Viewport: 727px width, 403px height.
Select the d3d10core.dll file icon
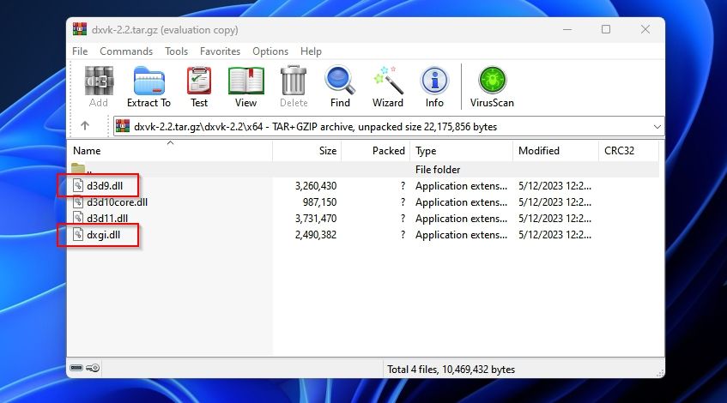pos(78,202)
